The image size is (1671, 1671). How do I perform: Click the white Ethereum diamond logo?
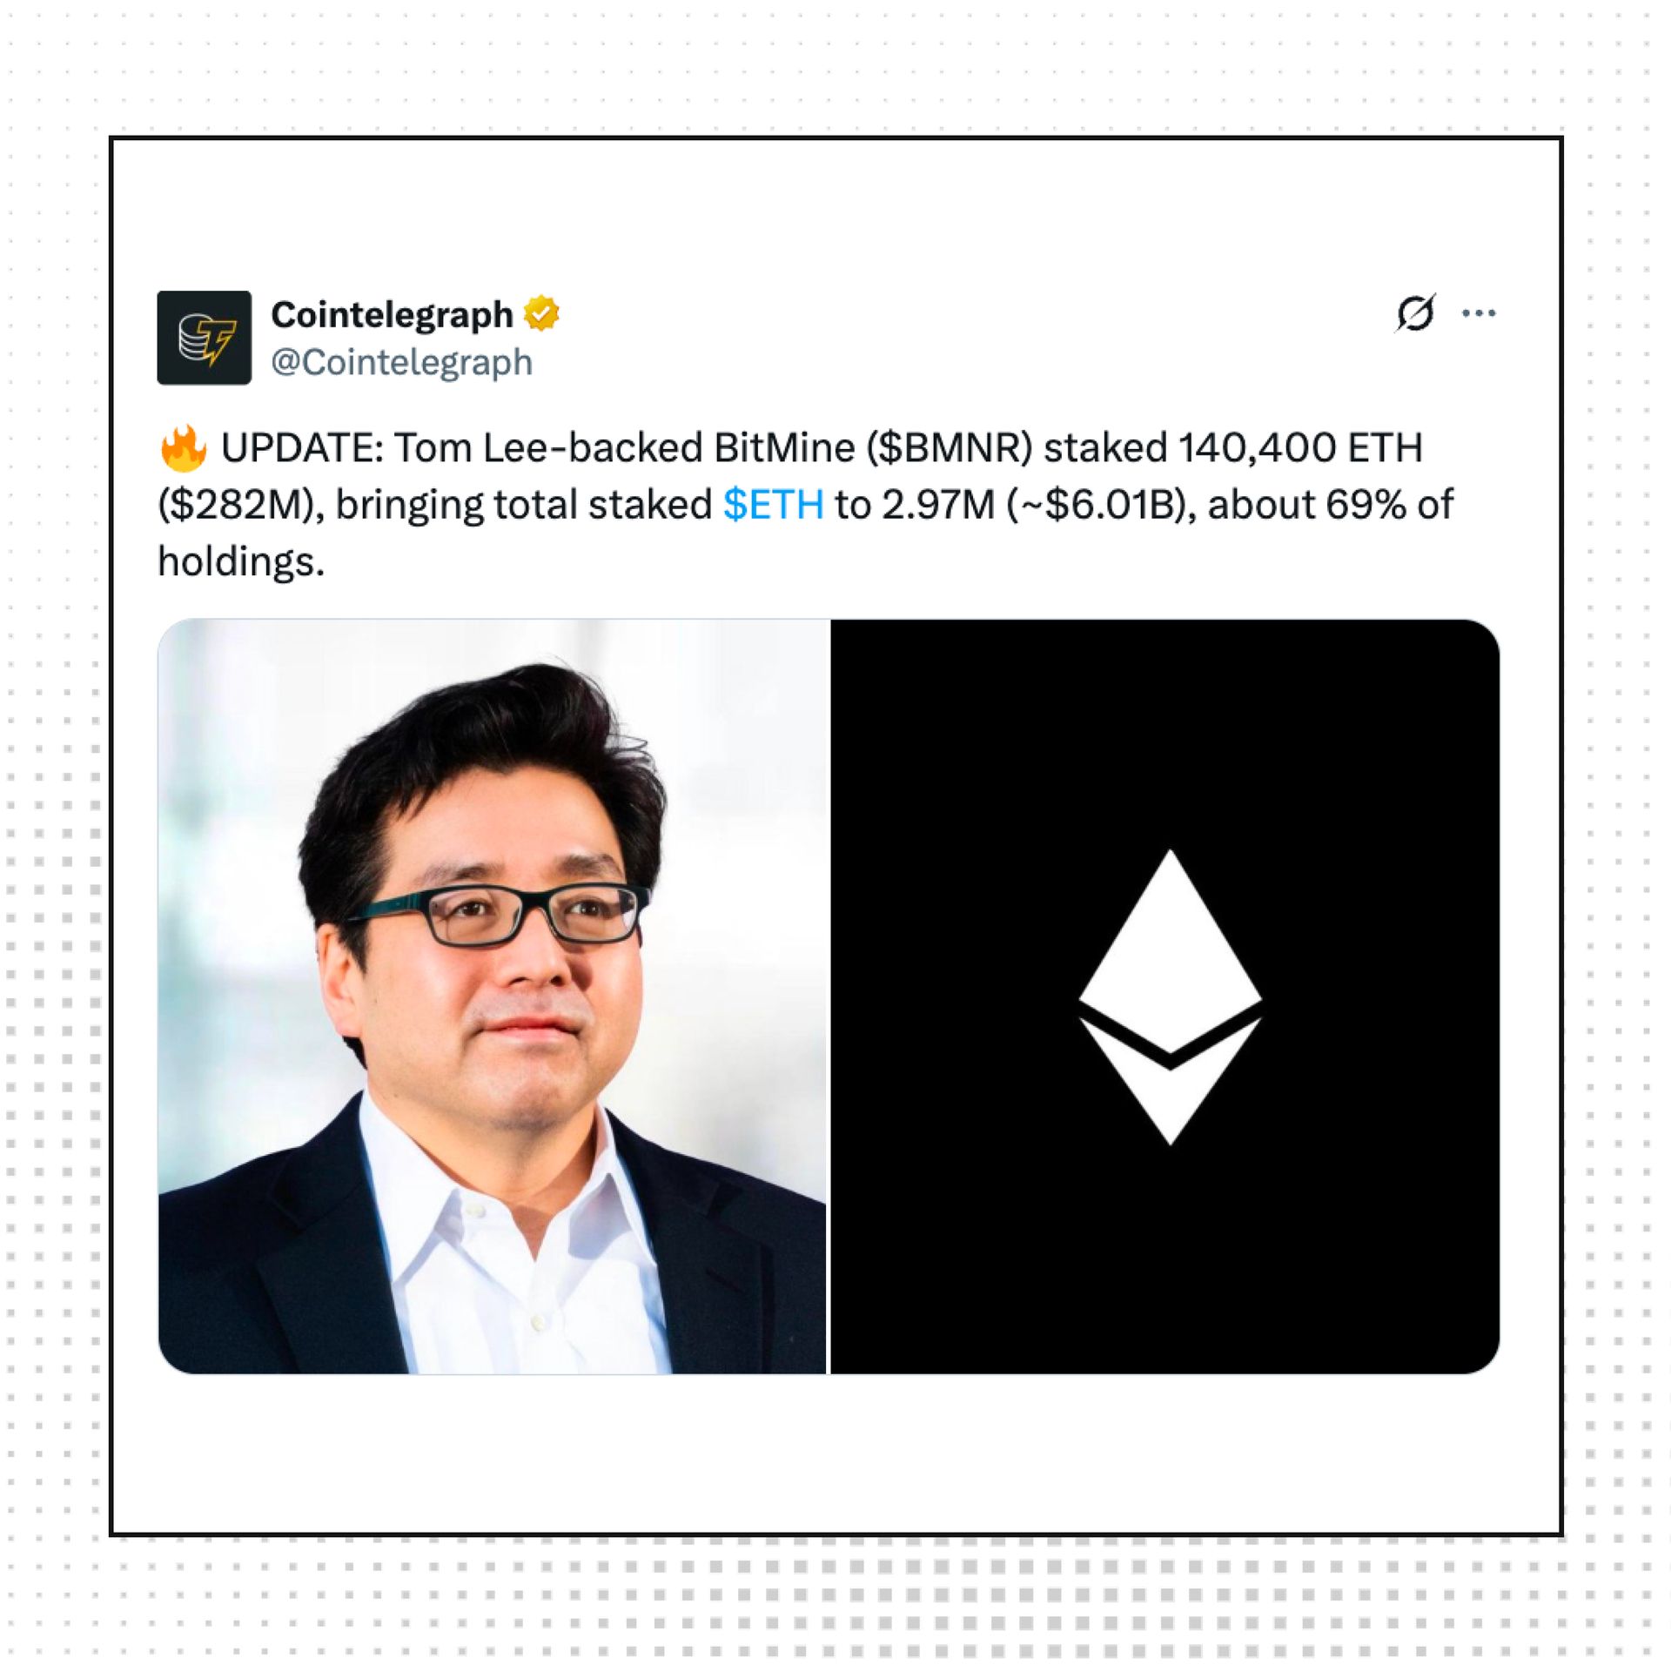(x=1171, y=997)
